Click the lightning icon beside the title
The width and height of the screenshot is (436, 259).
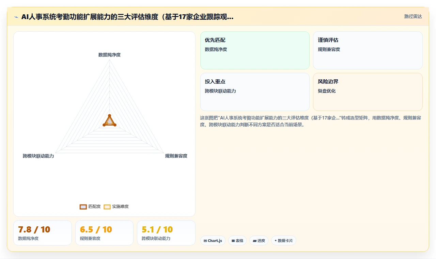(16, 17)
